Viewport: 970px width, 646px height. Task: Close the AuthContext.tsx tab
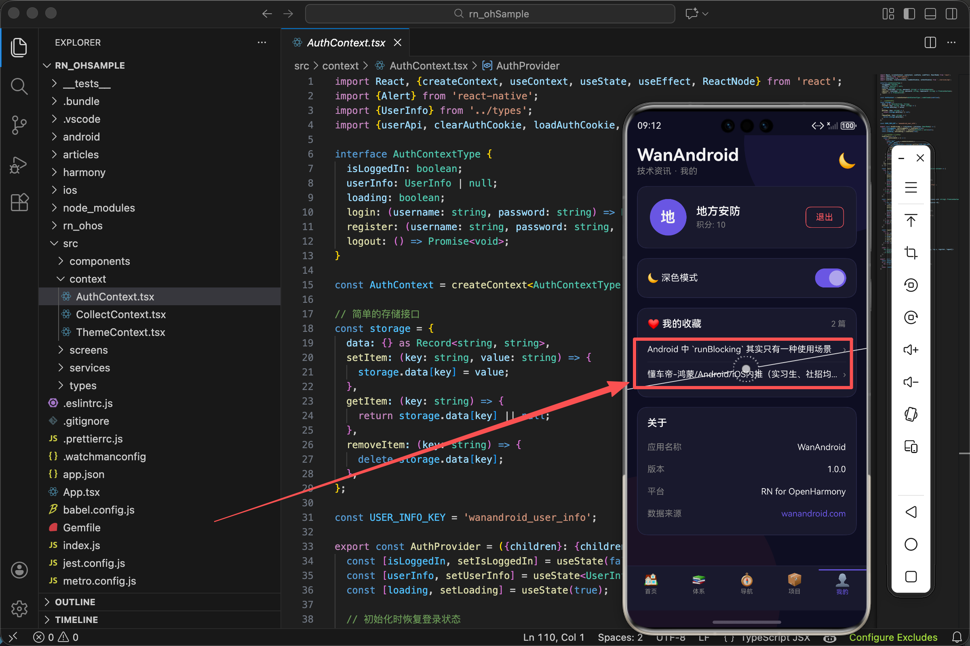[x=398, y=42]
